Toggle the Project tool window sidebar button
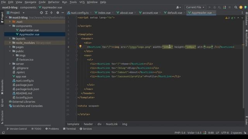Screen dimensions: 248x139 click(2, 17)
